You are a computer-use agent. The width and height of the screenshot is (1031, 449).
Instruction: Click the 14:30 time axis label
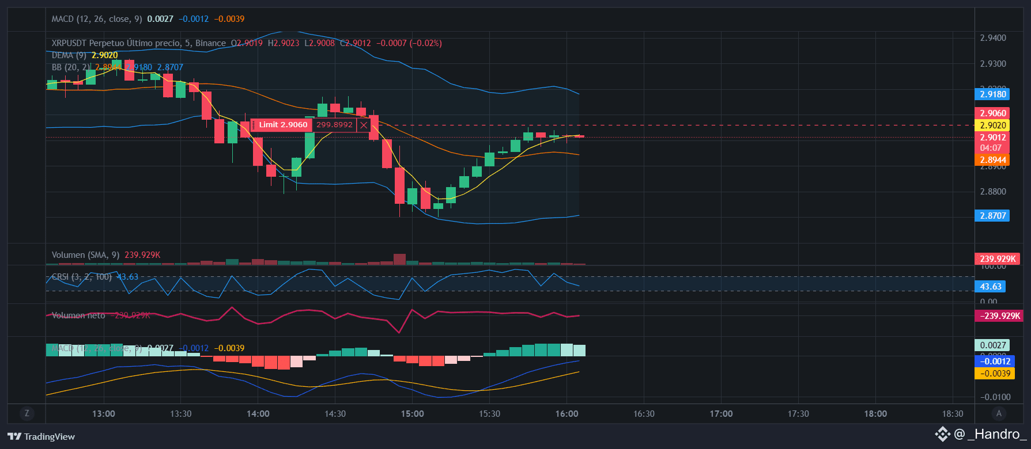tap(335, 414)
